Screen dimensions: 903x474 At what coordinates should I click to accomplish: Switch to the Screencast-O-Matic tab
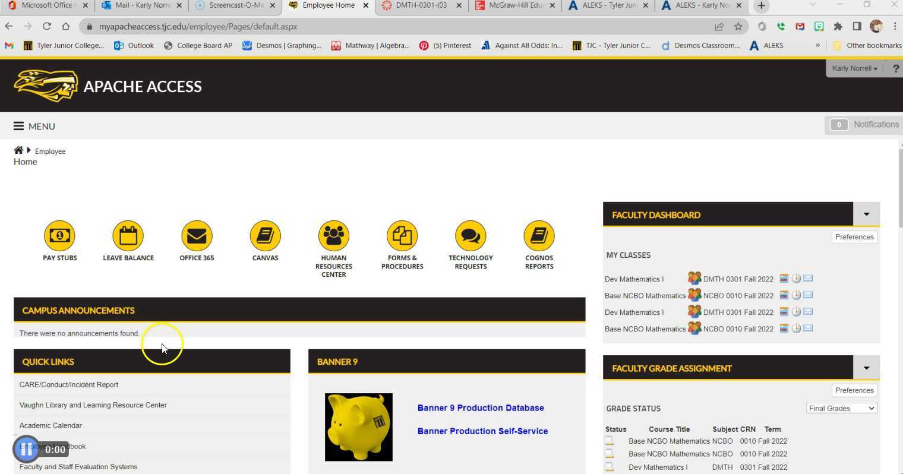click(235, 5)
